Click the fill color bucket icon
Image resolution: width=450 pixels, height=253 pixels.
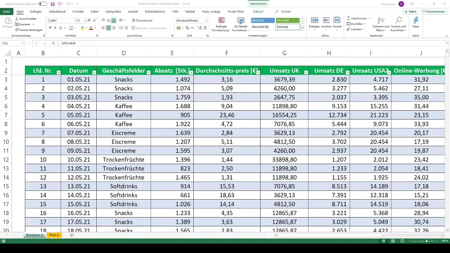[x=82, y=28]
